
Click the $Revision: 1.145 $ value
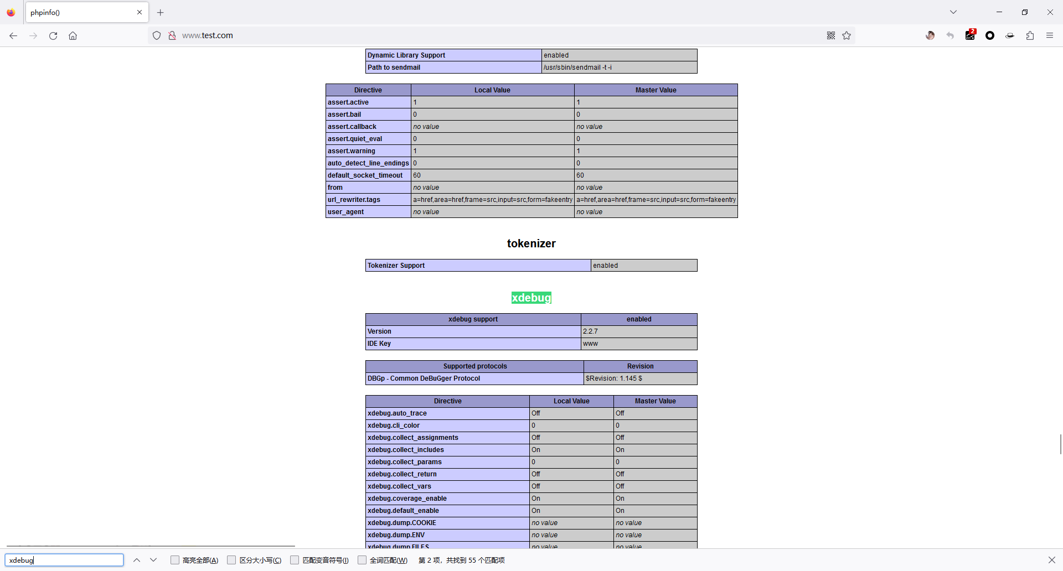(x=614, y=378)
